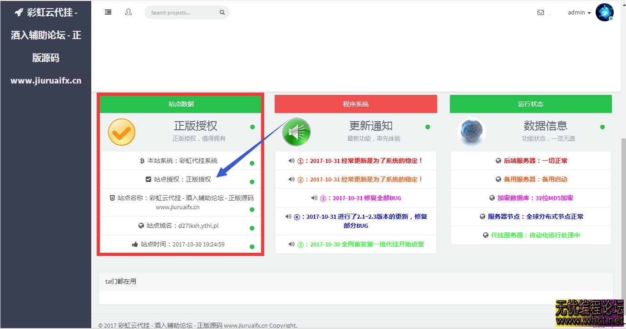
Task: Click the bitcoin icon beside 本站系统
Action: coord(142,161)
